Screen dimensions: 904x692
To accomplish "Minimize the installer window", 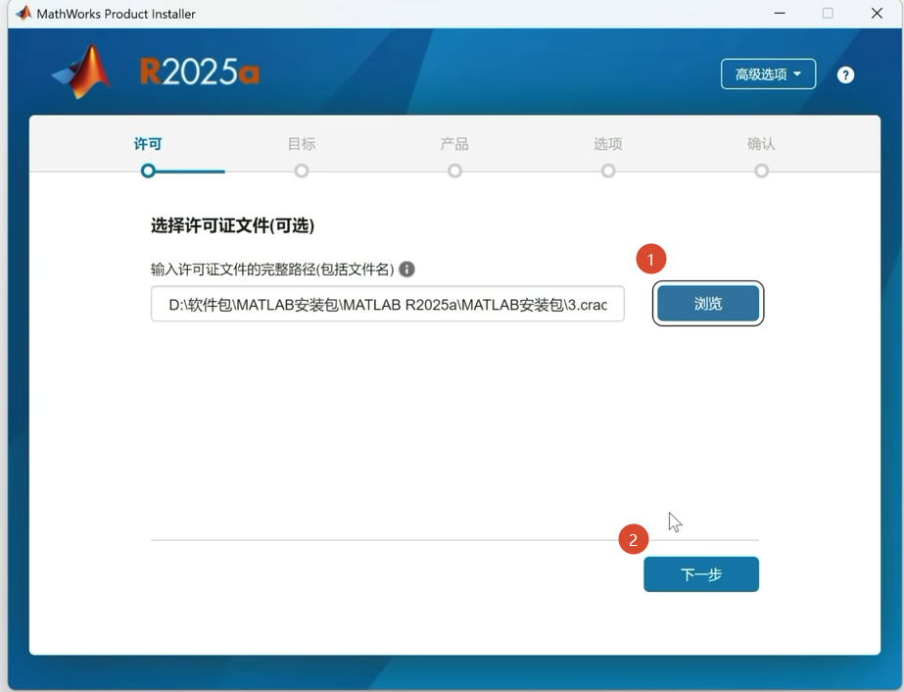I will point(780,13).
